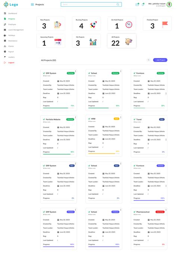Click the yellow progress bar on HRM card
177x263 pixels.
point(104,154)
